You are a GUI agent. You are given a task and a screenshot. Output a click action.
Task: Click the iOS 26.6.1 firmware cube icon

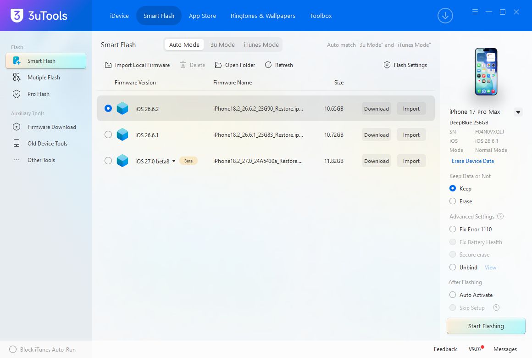122,135
